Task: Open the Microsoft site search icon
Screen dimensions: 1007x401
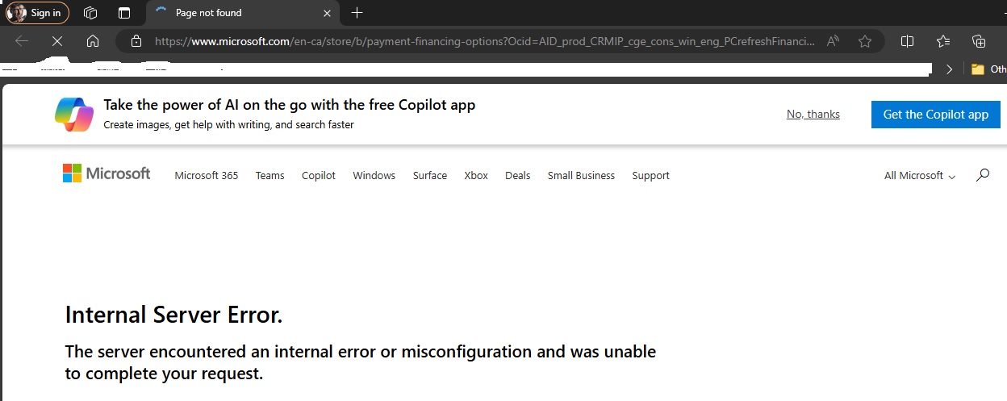Action: pos(982,174)
